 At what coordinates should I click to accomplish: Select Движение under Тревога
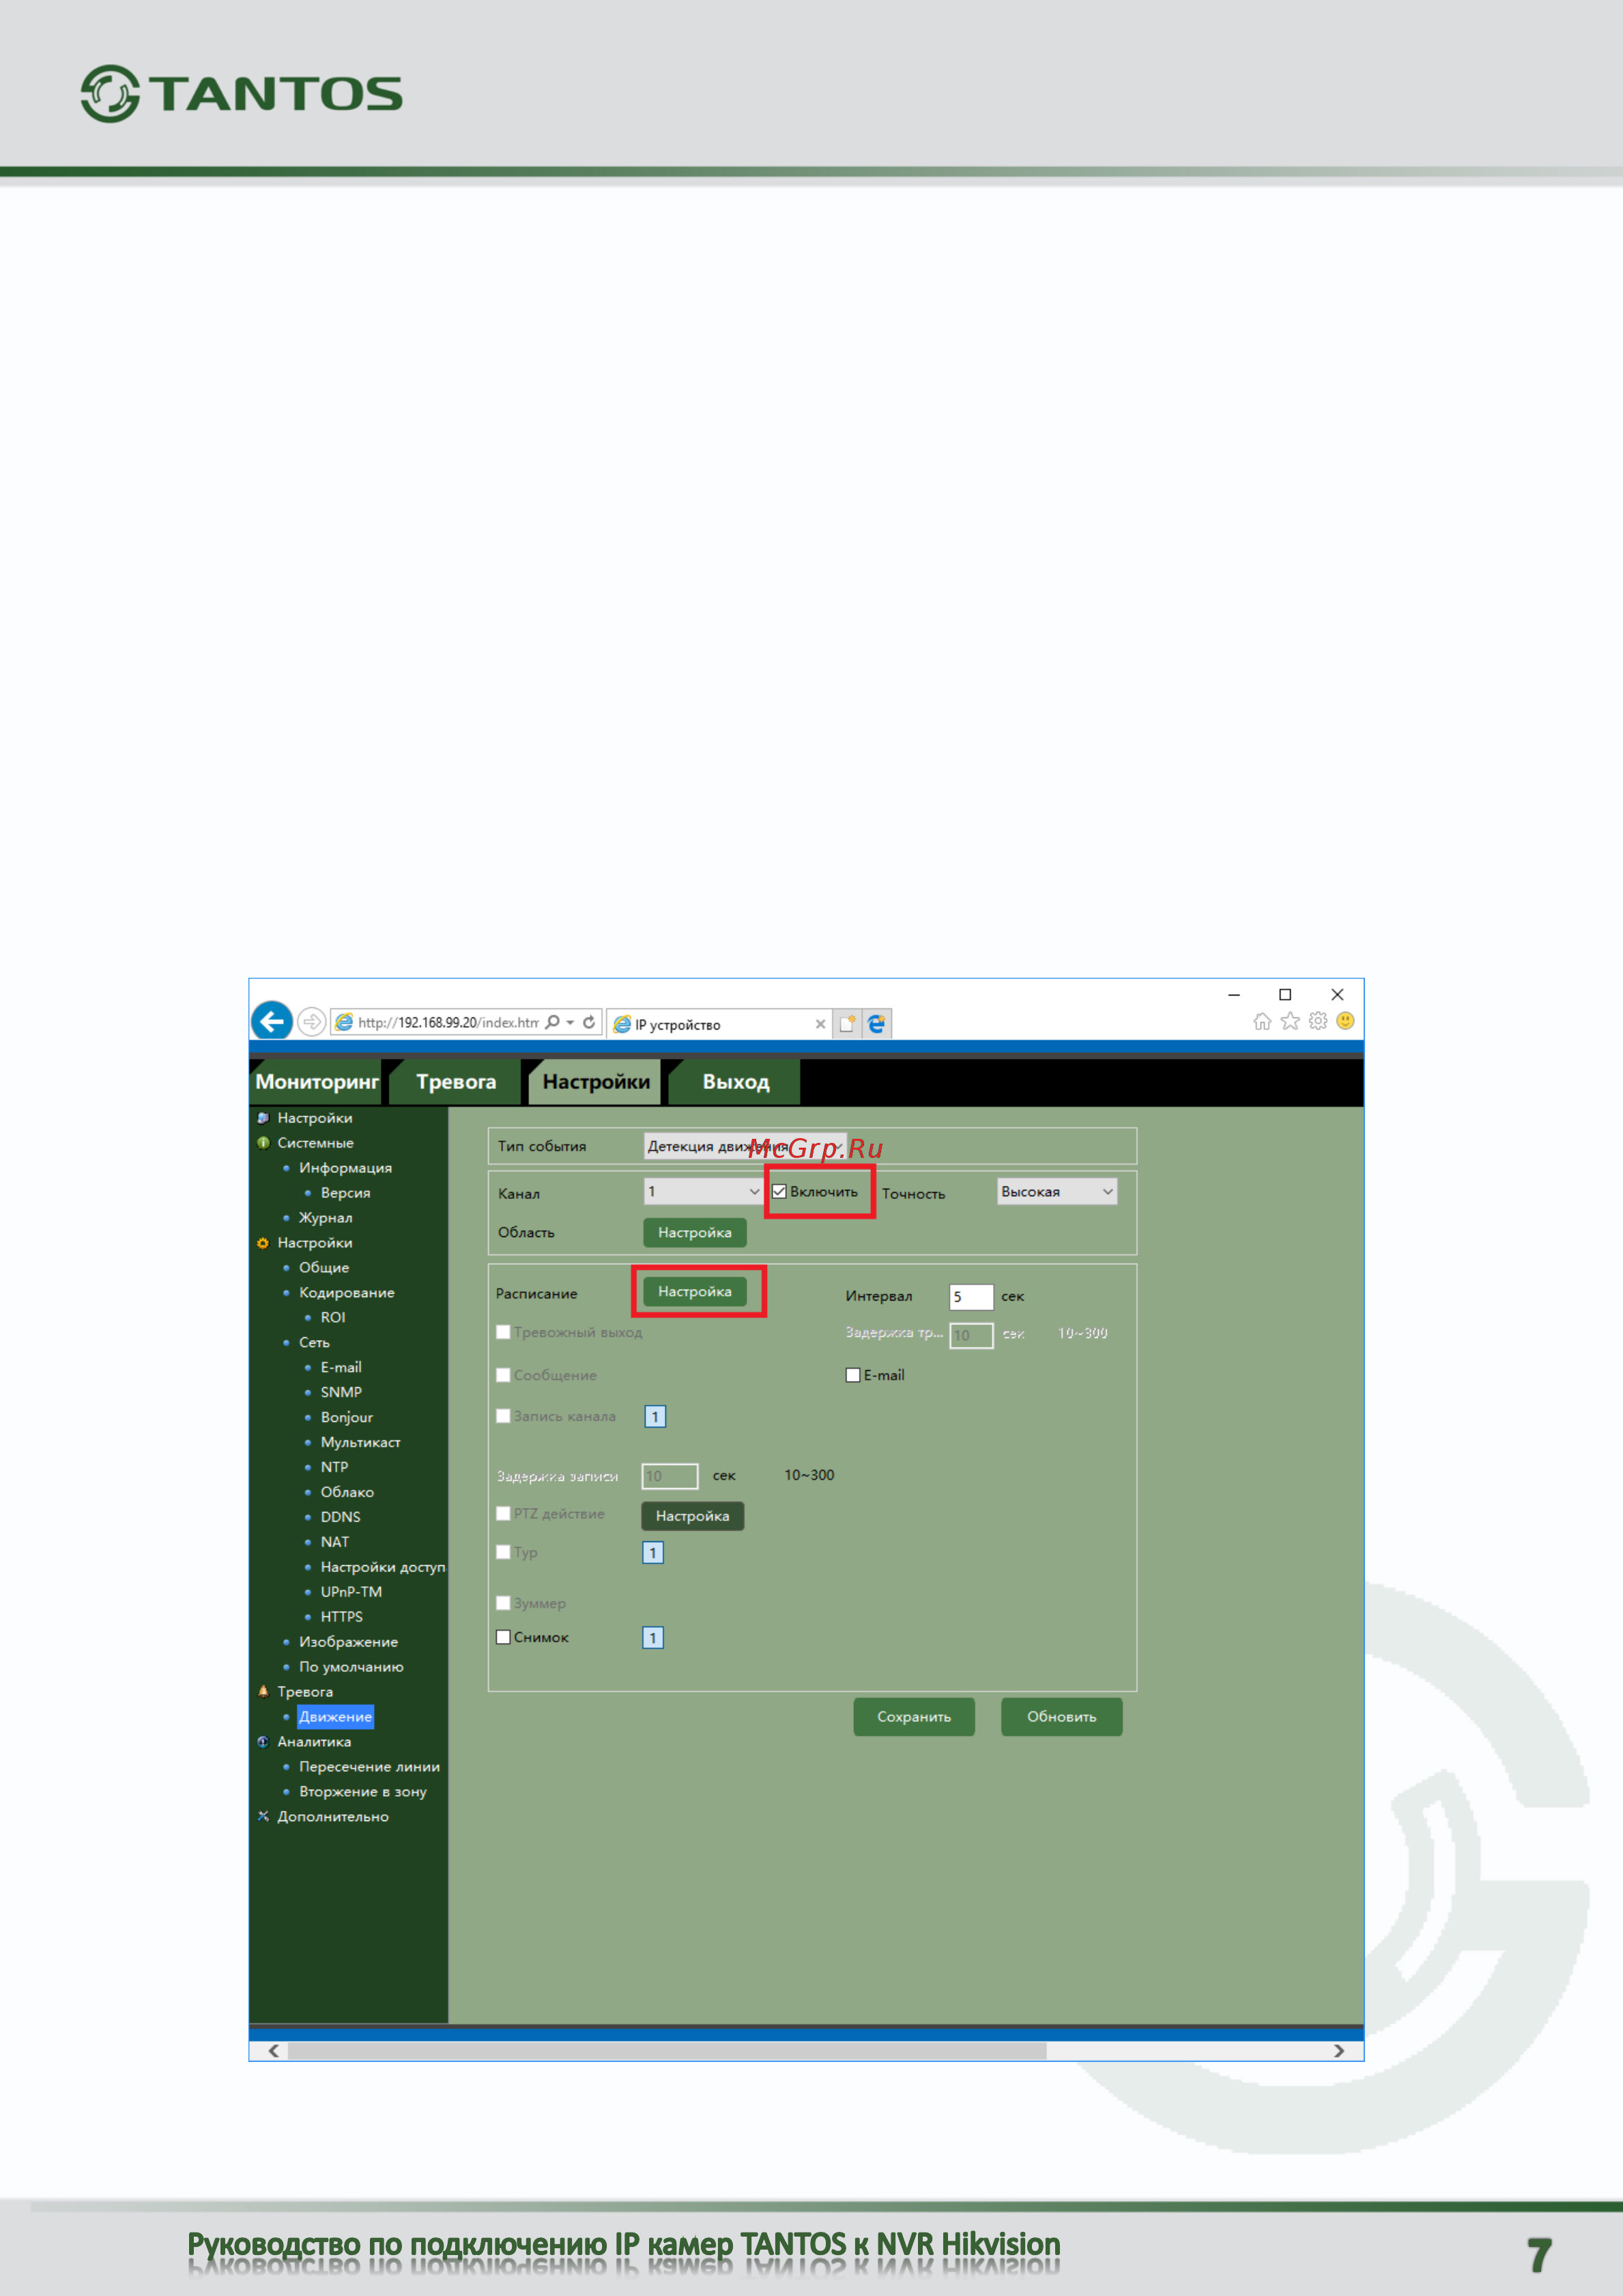pyautogui.click(x=335, y=1717)
